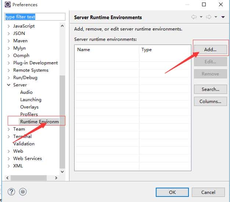Expand the JavaScript tree node

(9, 26)
